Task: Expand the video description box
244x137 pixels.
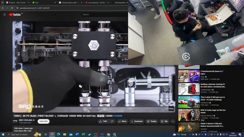Action: coord(94,129)
